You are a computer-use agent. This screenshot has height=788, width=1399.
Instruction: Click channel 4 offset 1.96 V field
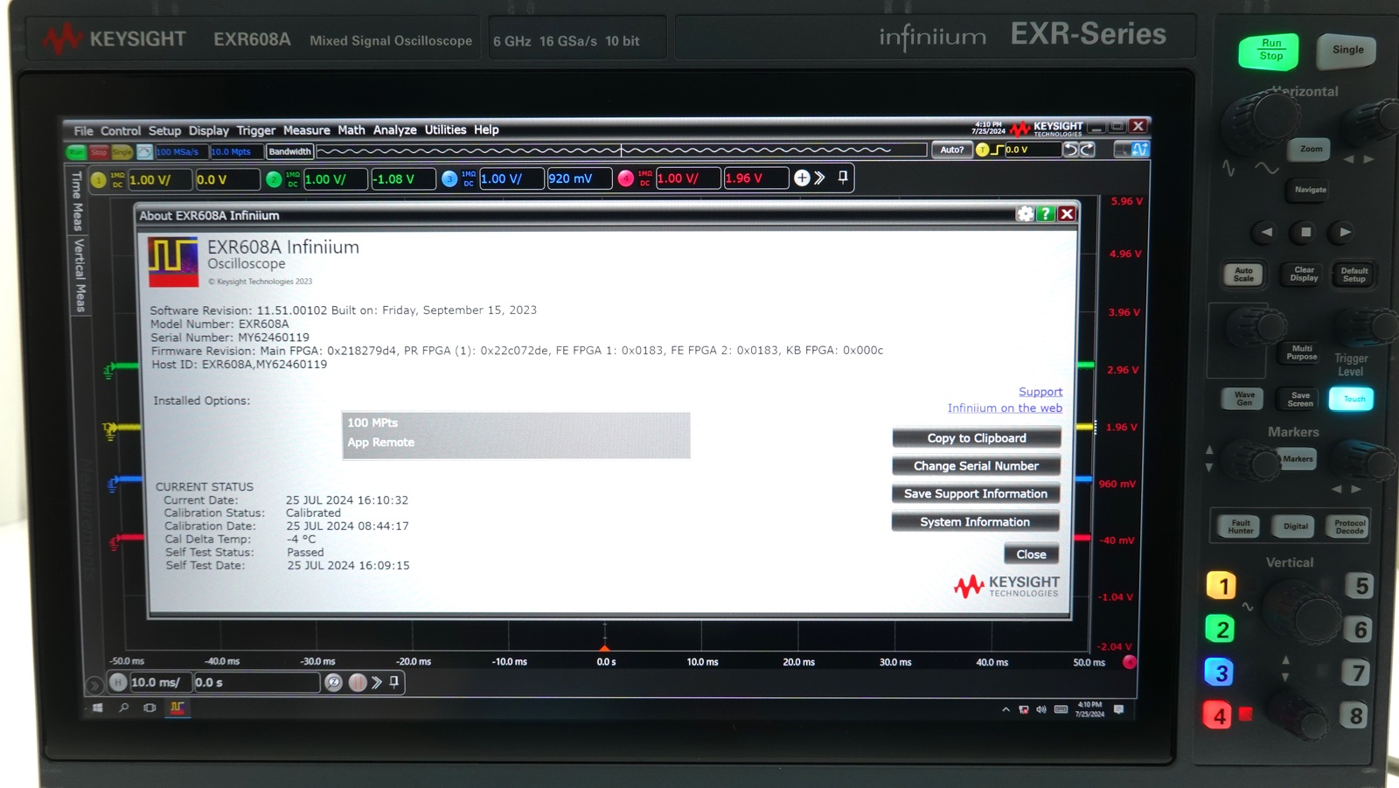click(756, 178)
